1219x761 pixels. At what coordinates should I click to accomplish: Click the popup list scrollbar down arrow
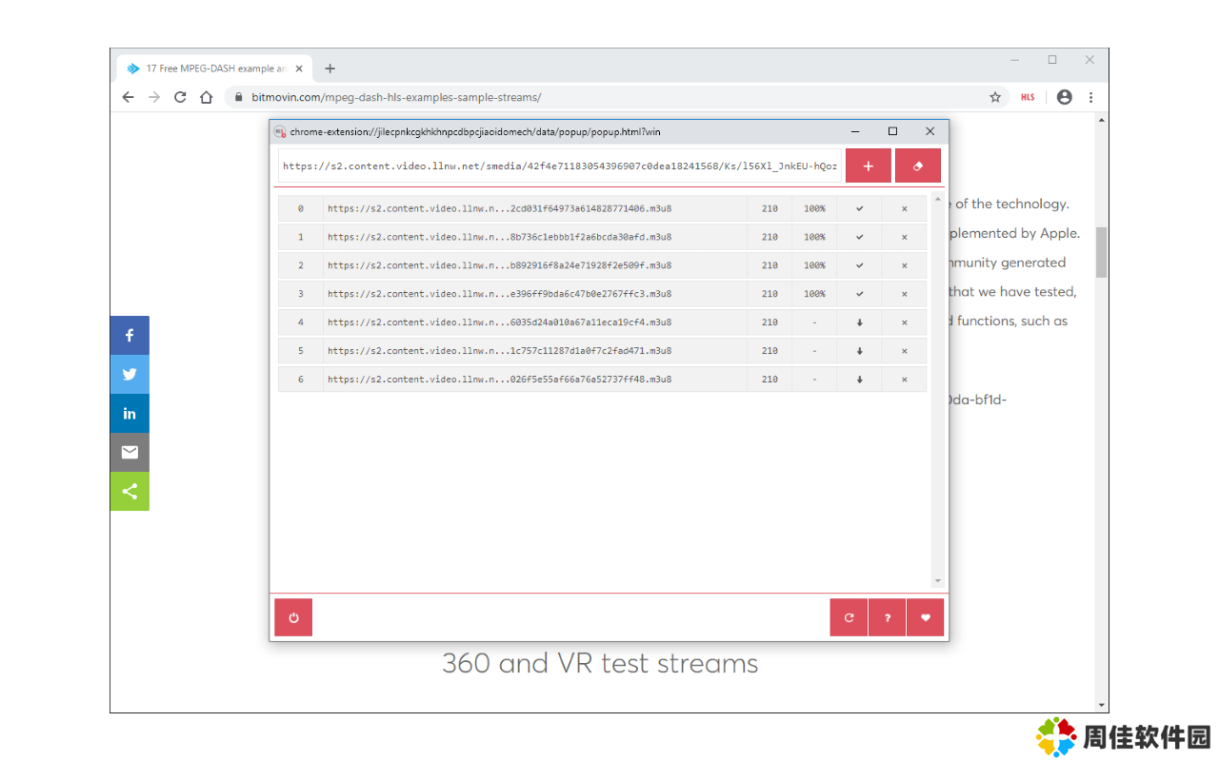coord(937,580)
